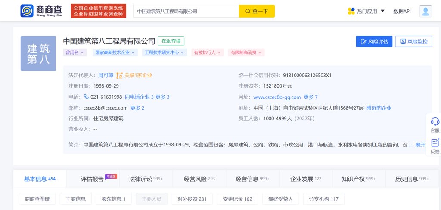
Task: Open 反馈 feedback edit icon
Action: pos(435,143)
